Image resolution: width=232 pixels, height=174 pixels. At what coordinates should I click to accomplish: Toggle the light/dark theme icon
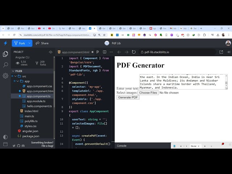click(x=5, y=137)
